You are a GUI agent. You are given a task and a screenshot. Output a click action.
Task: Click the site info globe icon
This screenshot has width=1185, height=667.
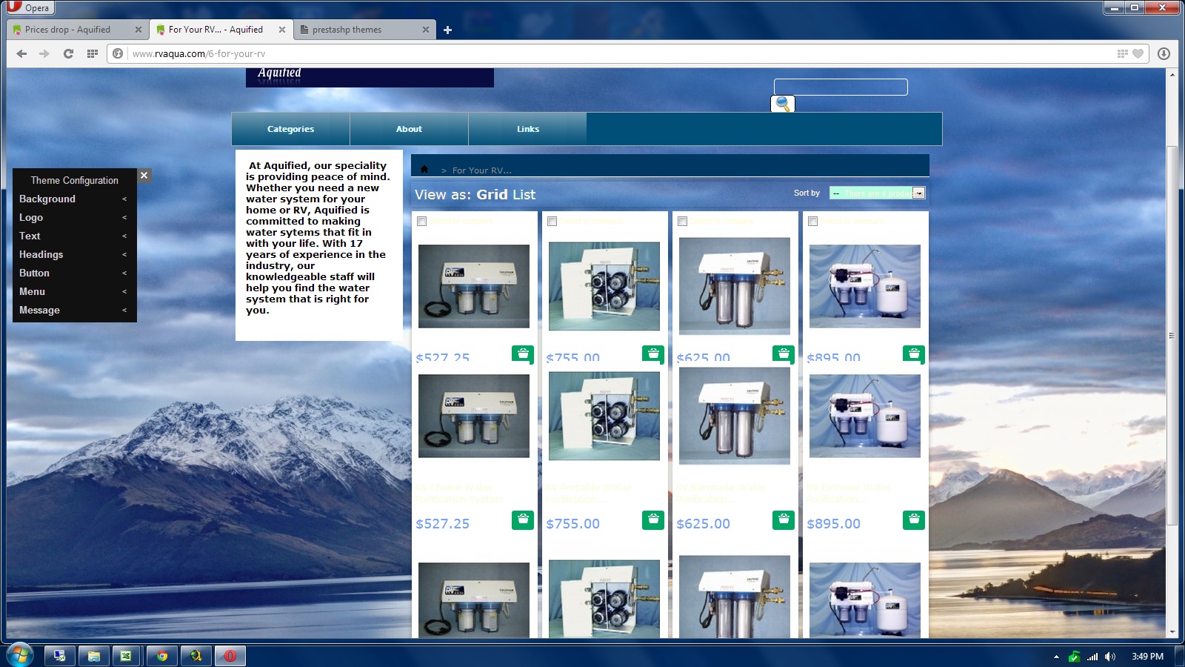(118, 53)
